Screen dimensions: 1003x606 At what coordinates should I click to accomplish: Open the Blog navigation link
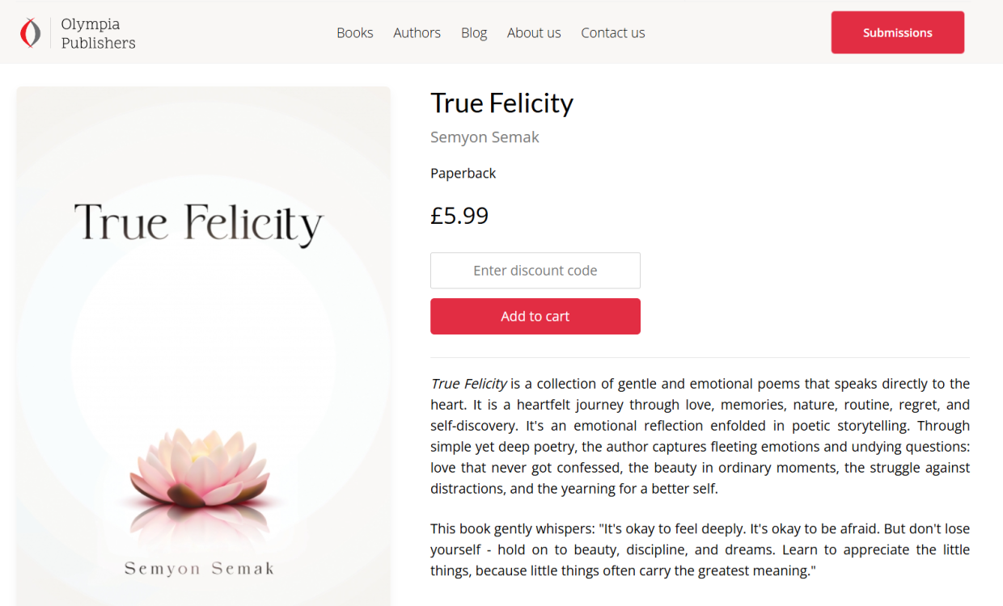[474, 33]
